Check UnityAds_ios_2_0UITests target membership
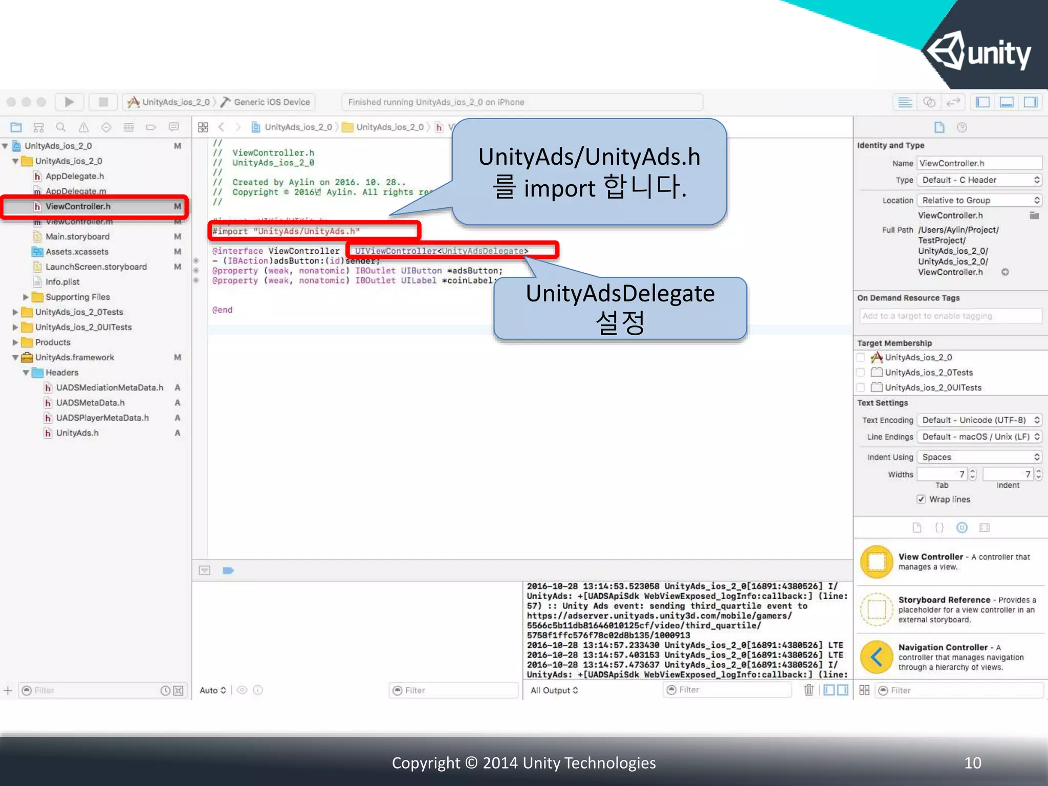The height and width of the screenshot is (786, 1048). point(861,387)
